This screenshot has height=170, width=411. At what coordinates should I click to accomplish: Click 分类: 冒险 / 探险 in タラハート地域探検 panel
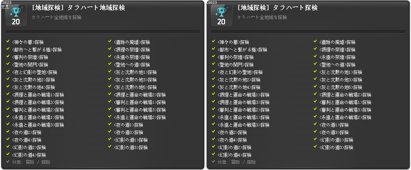pyautogui.click(x=31, y=162)
